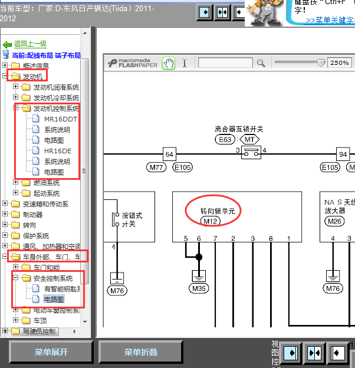Viewport: 355px width, 368px height.
Task: Open the 有智能钥匙 document
Action: click(x=62, y=289)
